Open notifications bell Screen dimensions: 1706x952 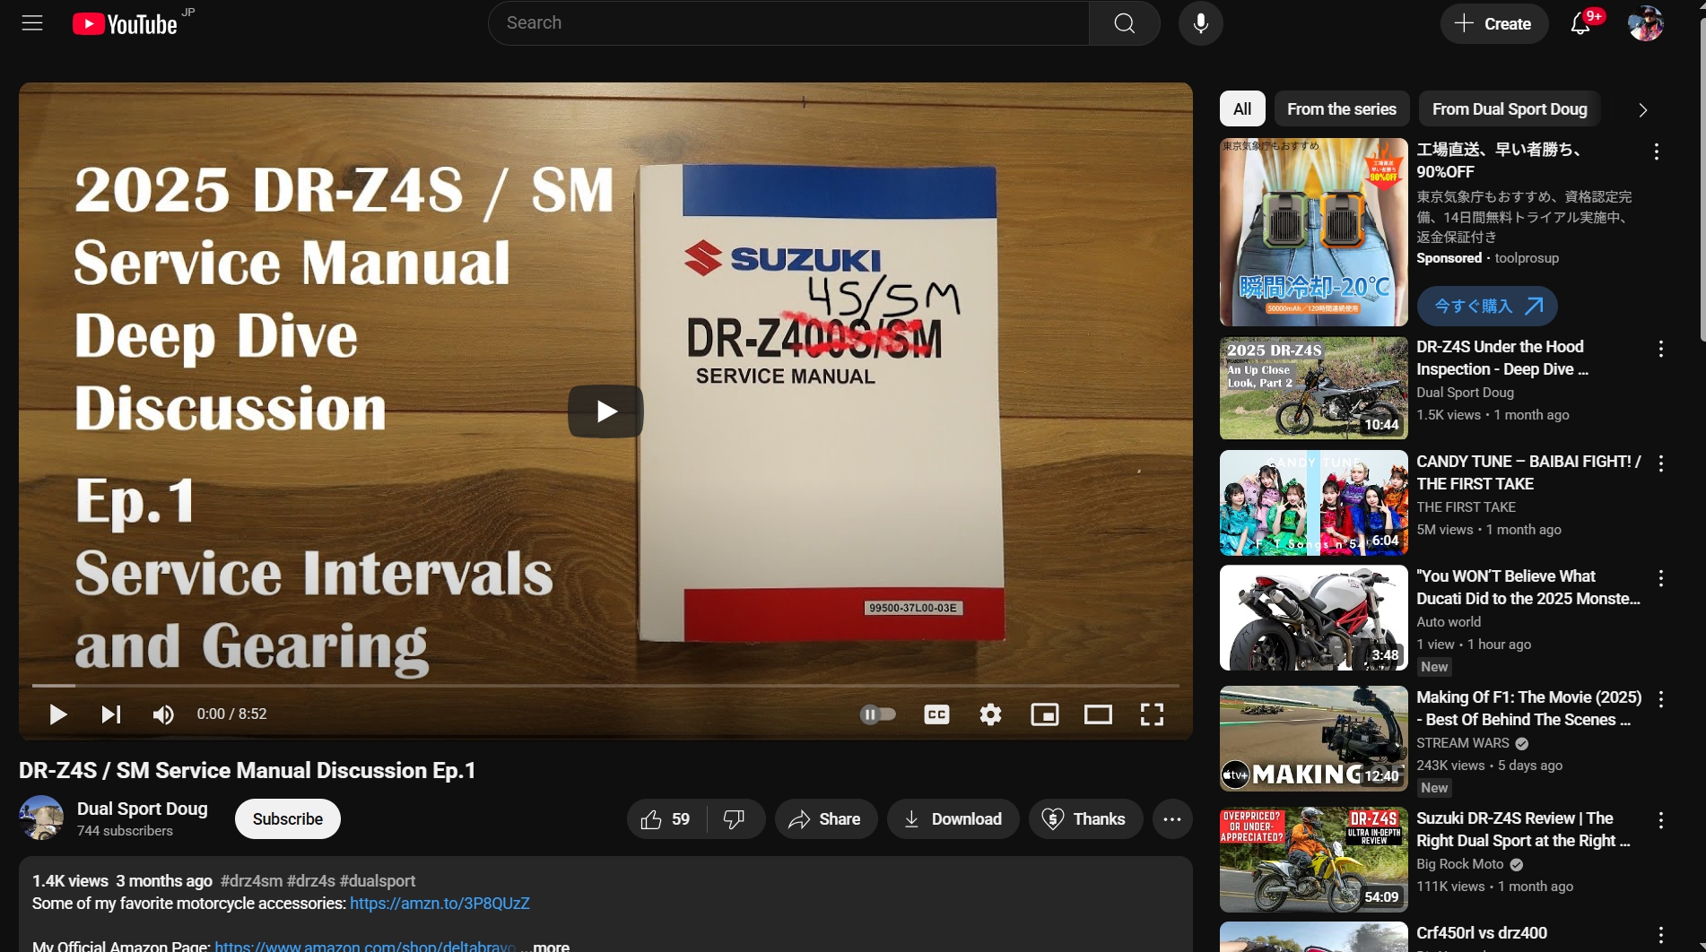(x=1580, y=23)
